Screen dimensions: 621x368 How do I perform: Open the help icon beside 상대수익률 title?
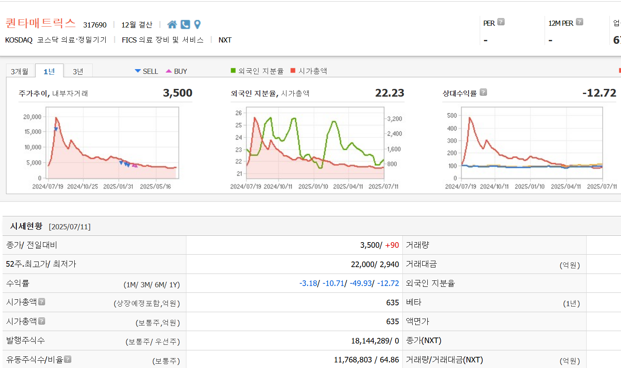[483, 92]
